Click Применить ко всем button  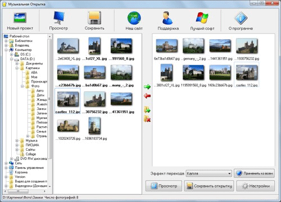coord(254,173)
